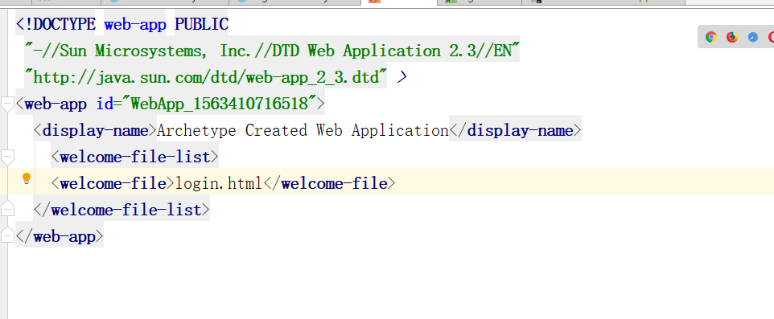
Task: Click the opening welcome-file-list tag text
Action: 134,157
